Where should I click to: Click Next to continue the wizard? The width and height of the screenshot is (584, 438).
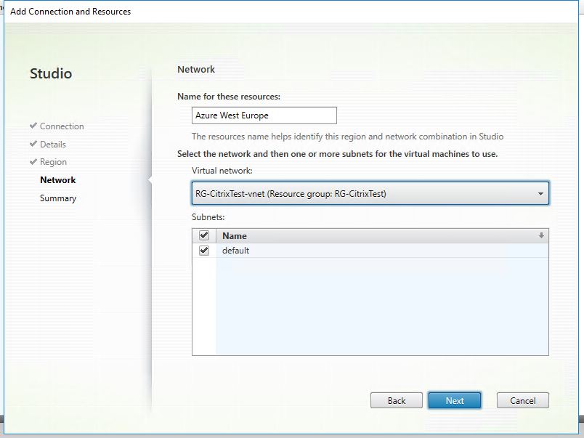coord(455,400)
